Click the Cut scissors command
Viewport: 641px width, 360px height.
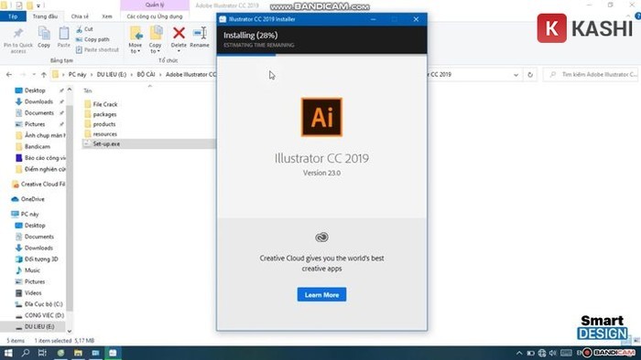pyautogui.click(x=84, y=29)
